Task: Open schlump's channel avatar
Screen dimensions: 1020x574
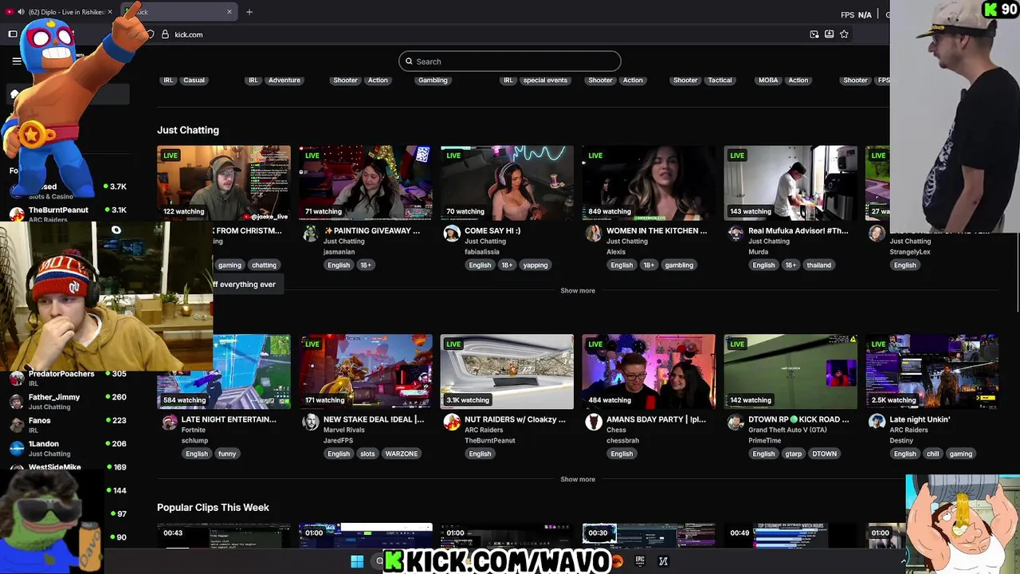Action: [x=169, y=422]
